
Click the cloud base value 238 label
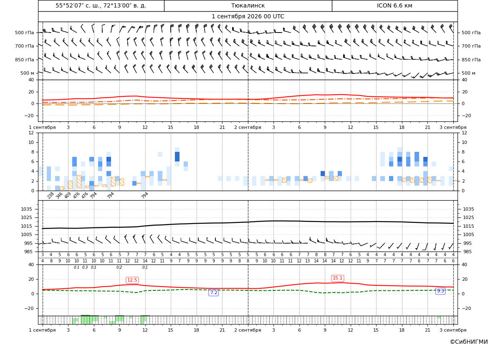51,195
